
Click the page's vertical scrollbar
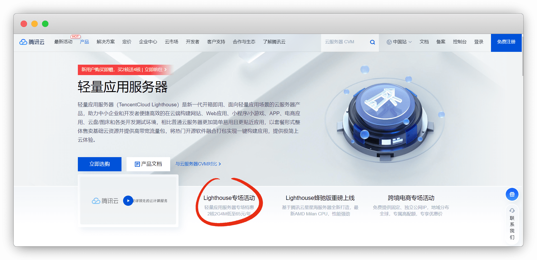(x=522, y=64)
